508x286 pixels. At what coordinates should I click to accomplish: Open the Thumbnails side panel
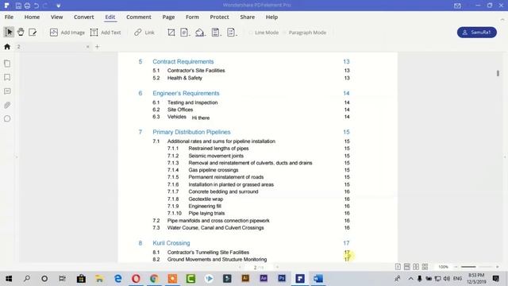coord(7,64)
